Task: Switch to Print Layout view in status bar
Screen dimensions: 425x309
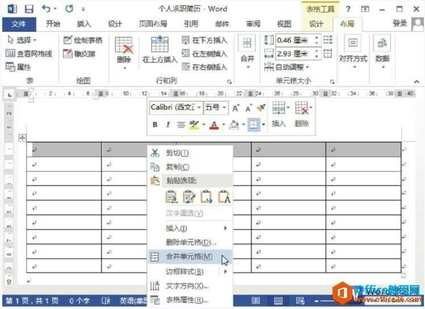Action: click(278, 300)
